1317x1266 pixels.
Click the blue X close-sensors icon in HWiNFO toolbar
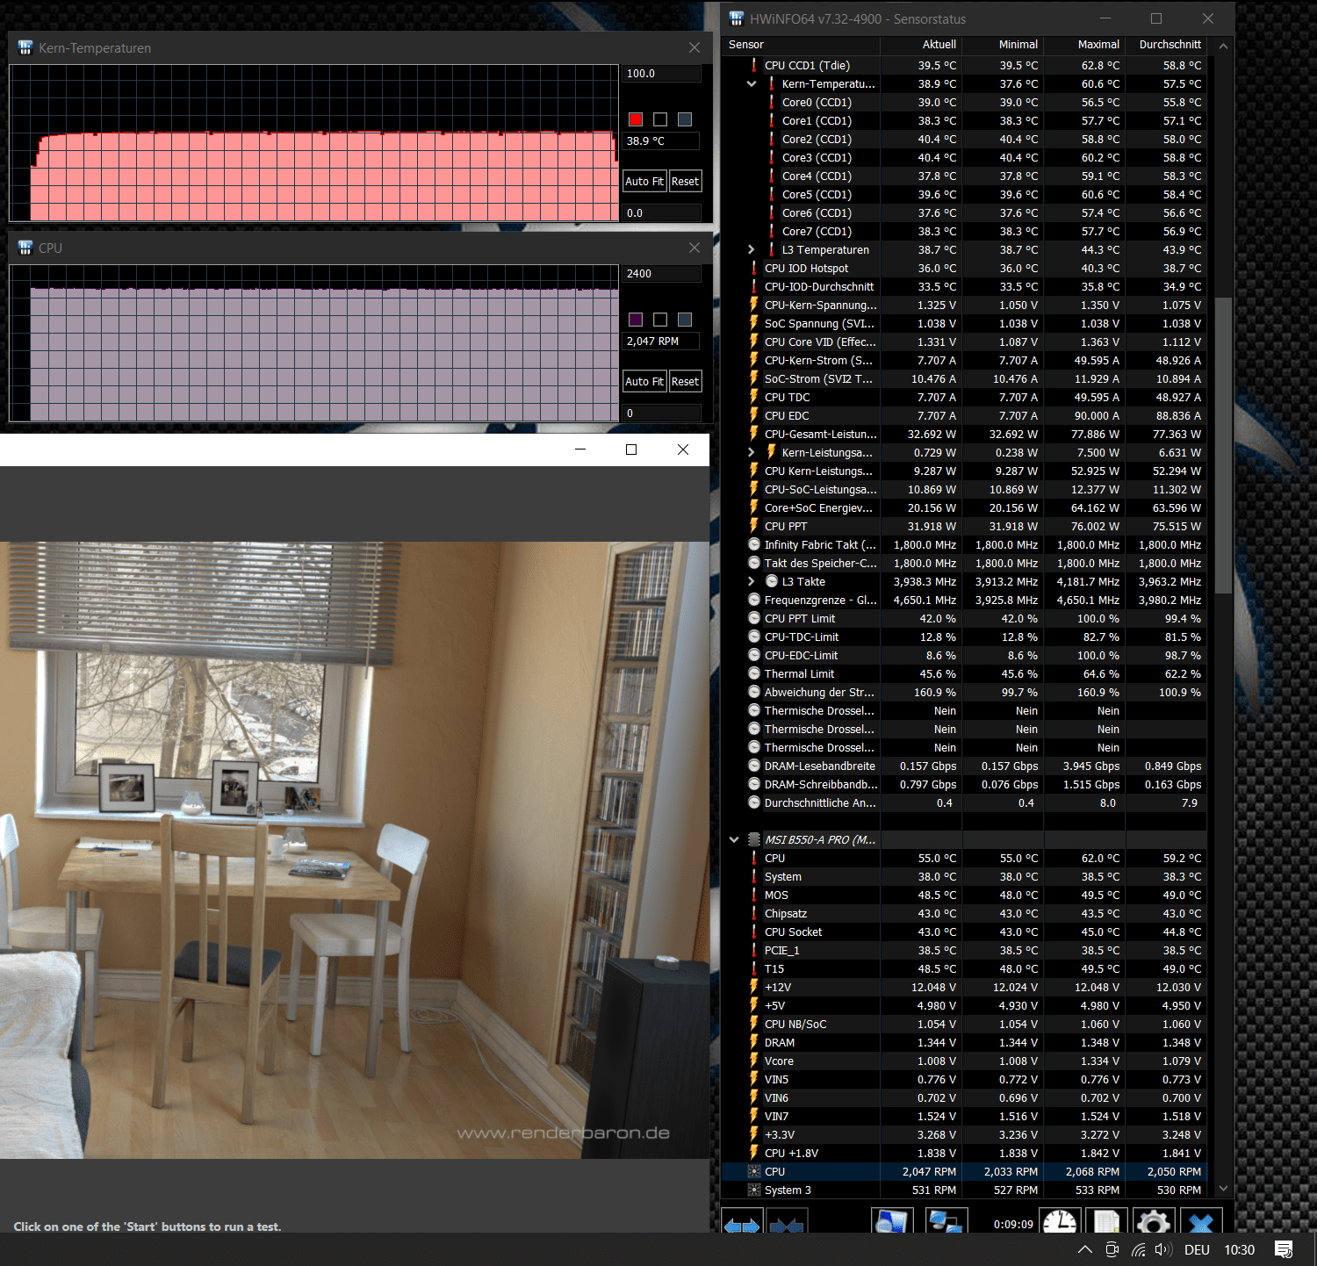1200,1222
